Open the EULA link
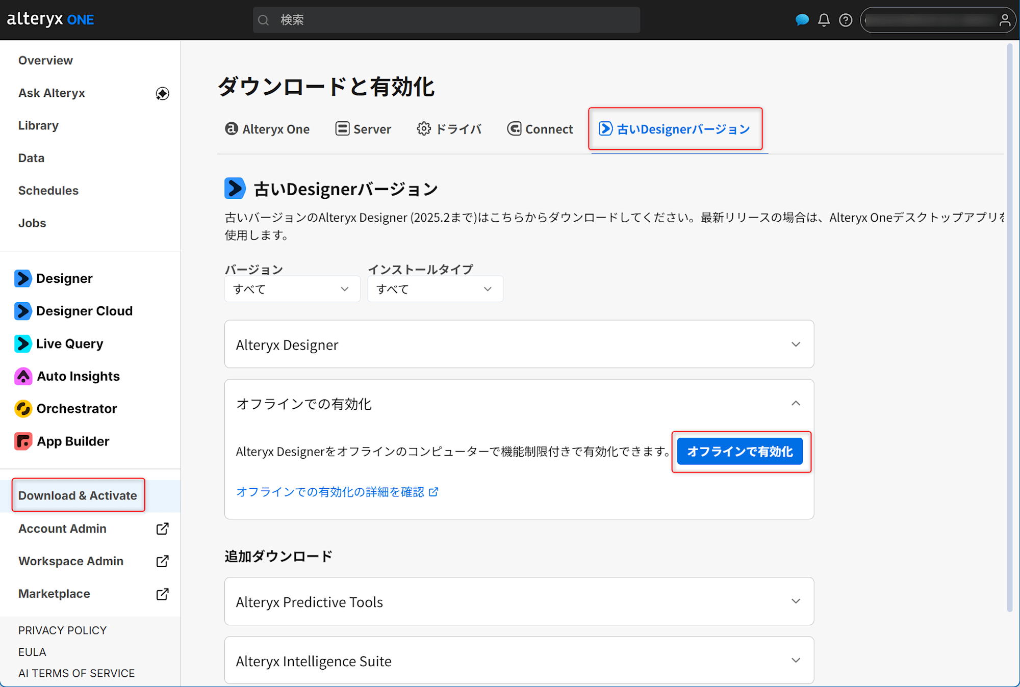 tap(32, 652)
